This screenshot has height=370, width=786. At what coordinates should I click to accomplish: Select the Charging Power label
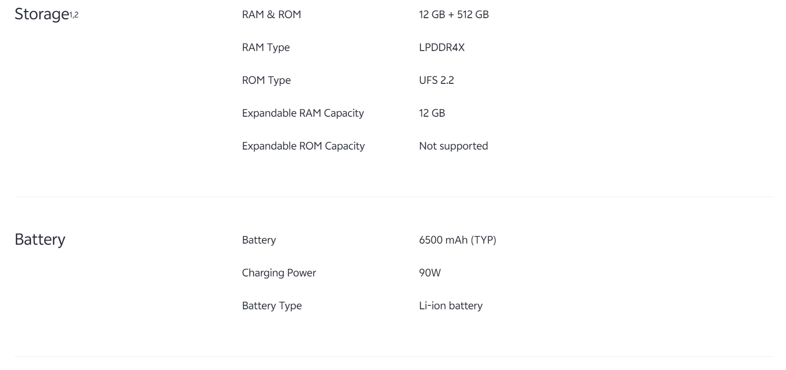pyautogui.click(x=279, y=273)
